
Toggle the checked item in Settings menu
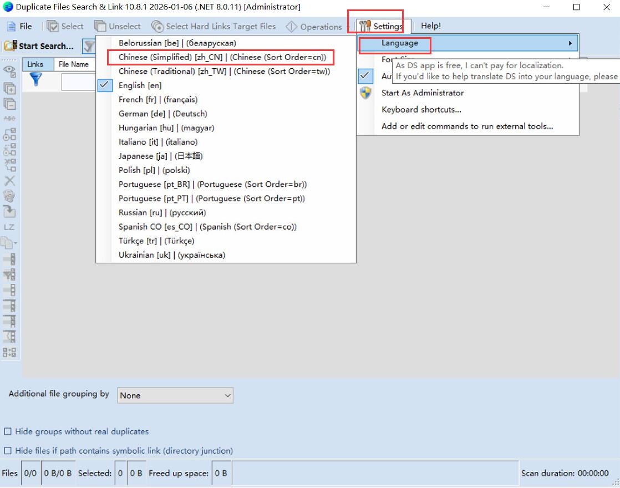point(365,76)
